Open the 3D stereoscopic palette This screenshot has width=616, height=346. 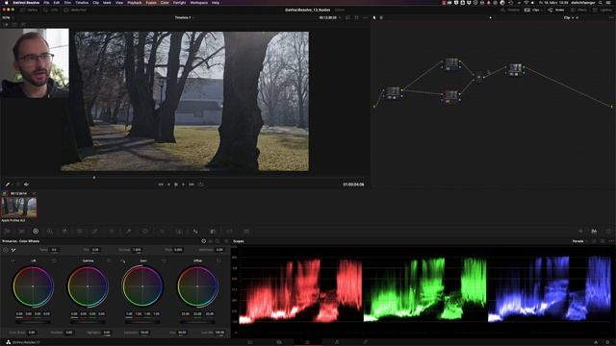click(246, 232)
